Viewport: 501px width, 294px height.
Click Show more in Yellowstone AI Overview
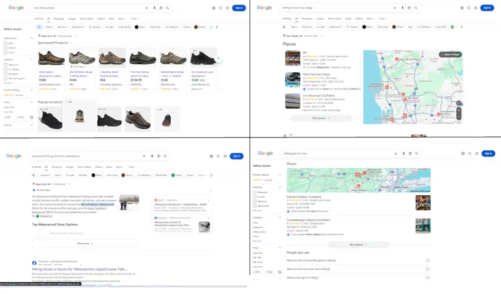[x=85, y=244]
